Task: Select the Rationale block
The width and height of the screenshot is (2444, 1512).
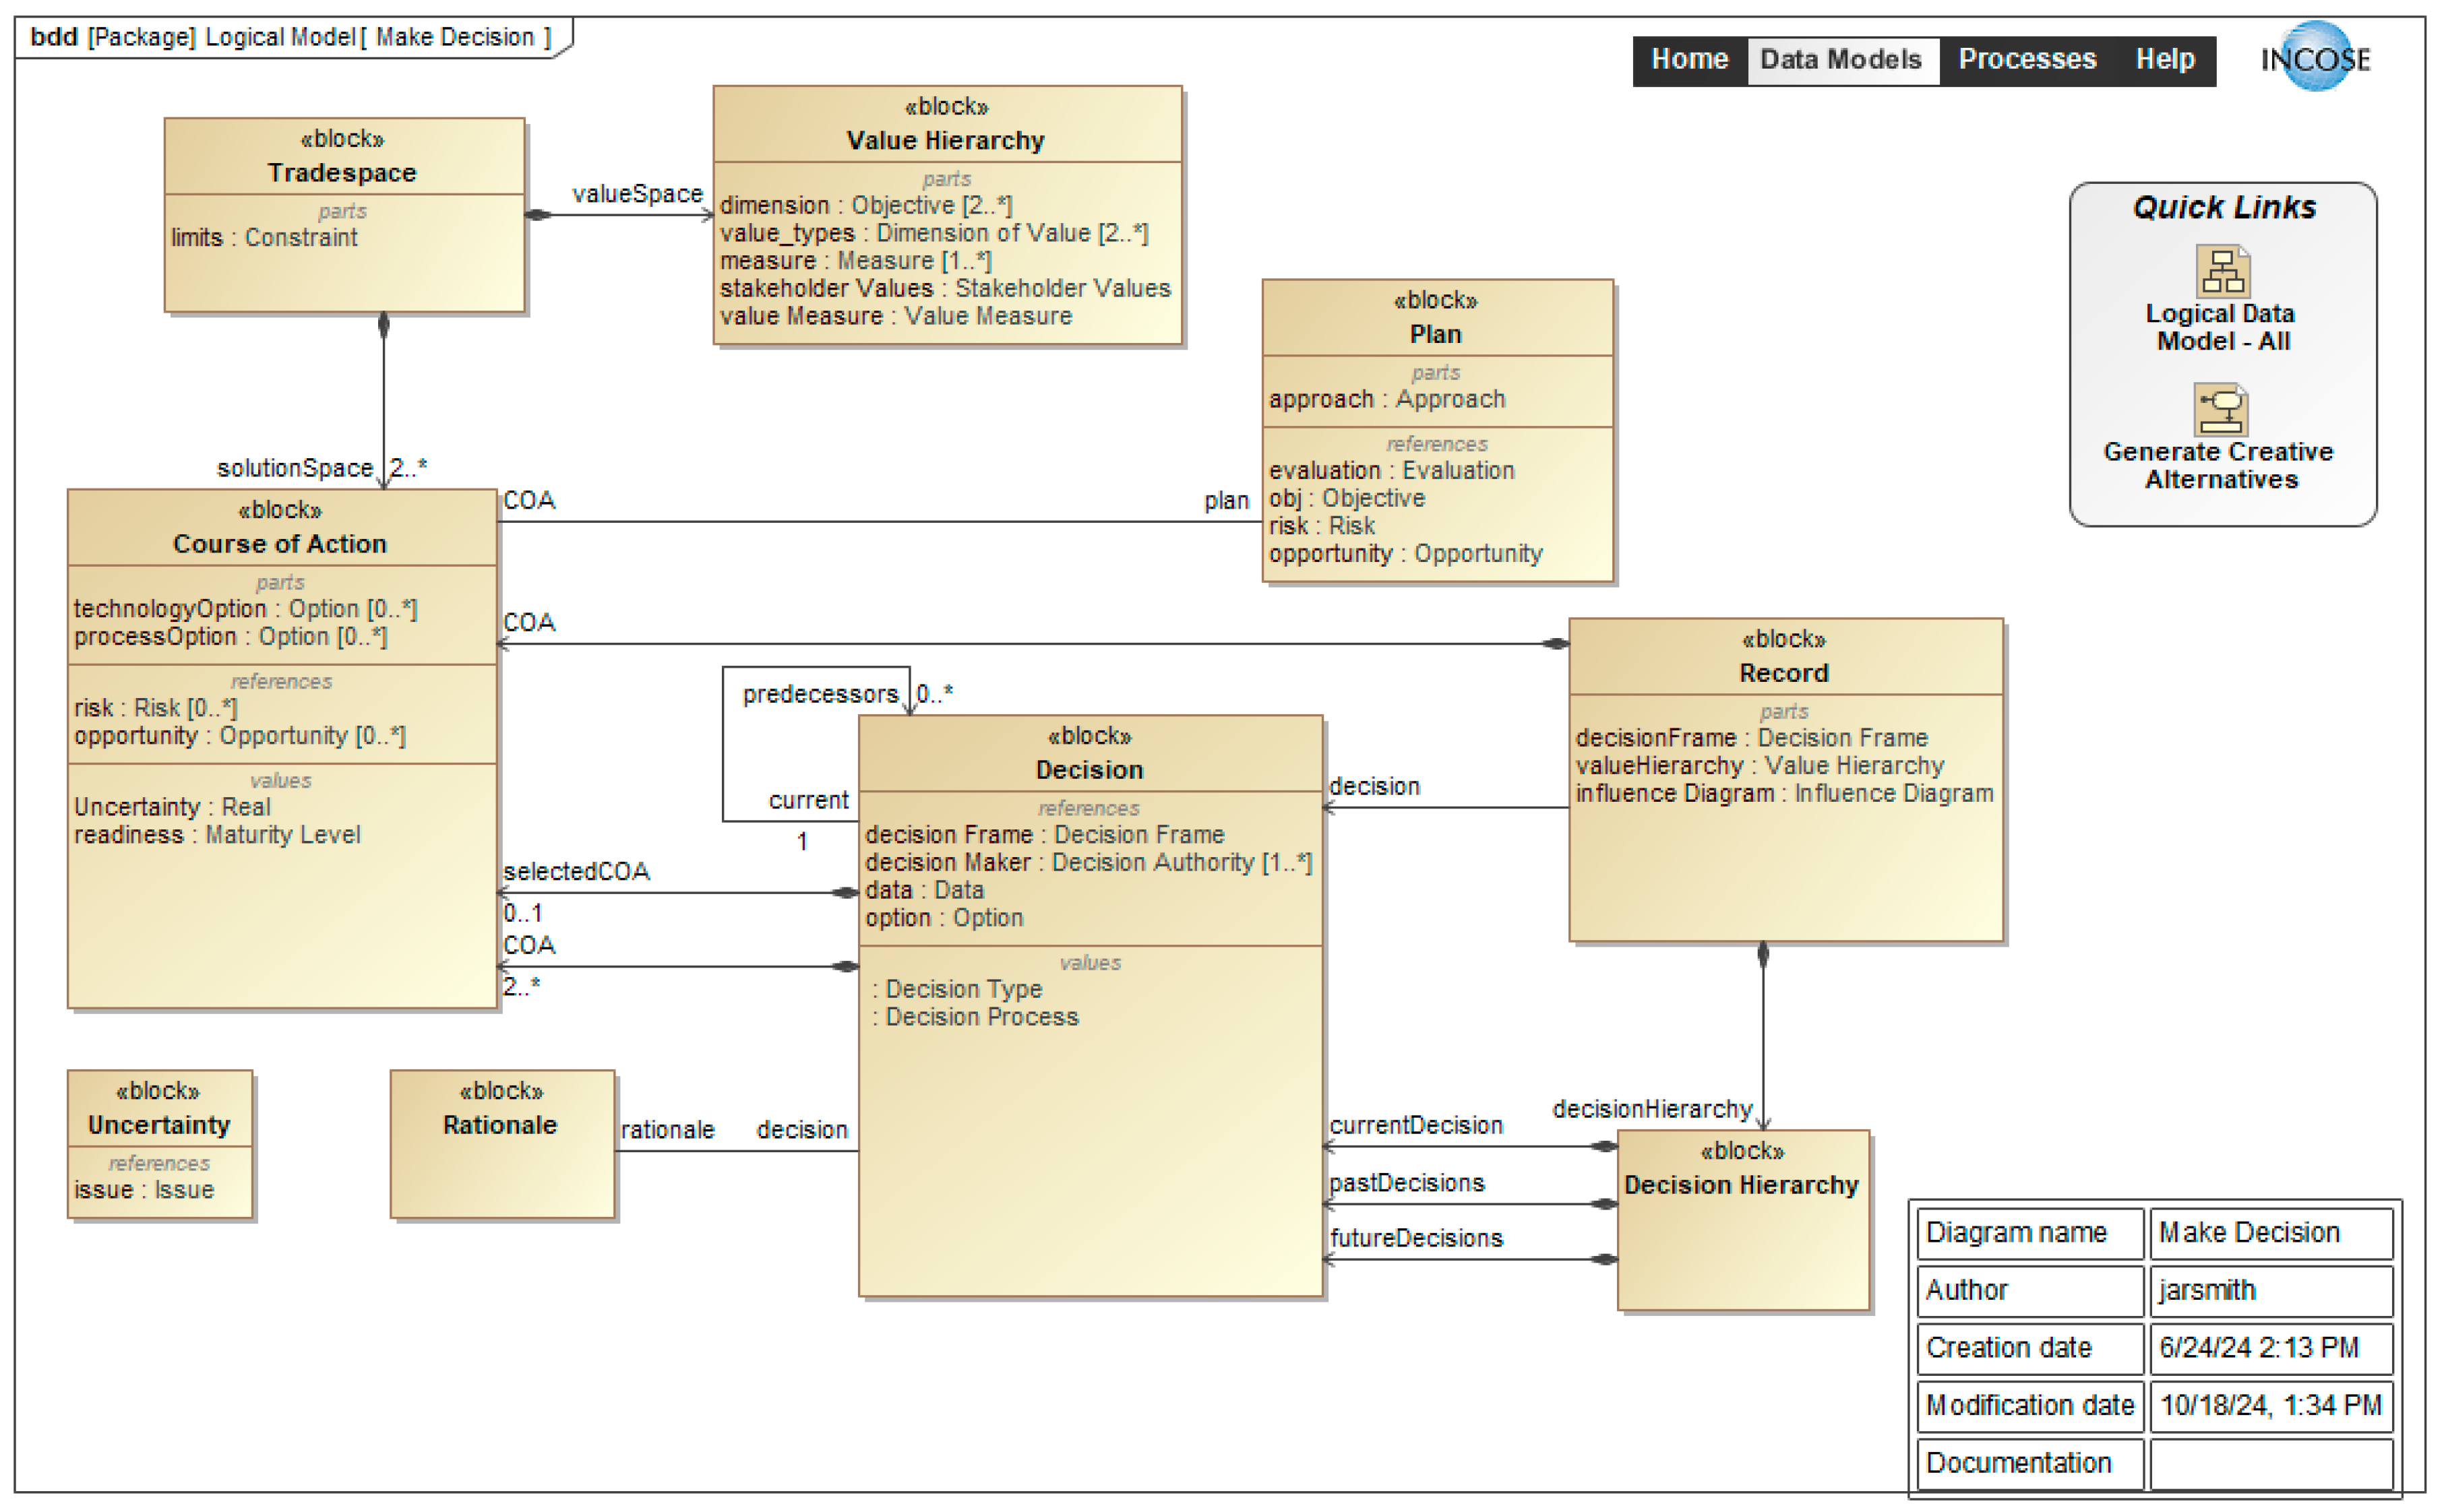Action: pos(500,1124)
